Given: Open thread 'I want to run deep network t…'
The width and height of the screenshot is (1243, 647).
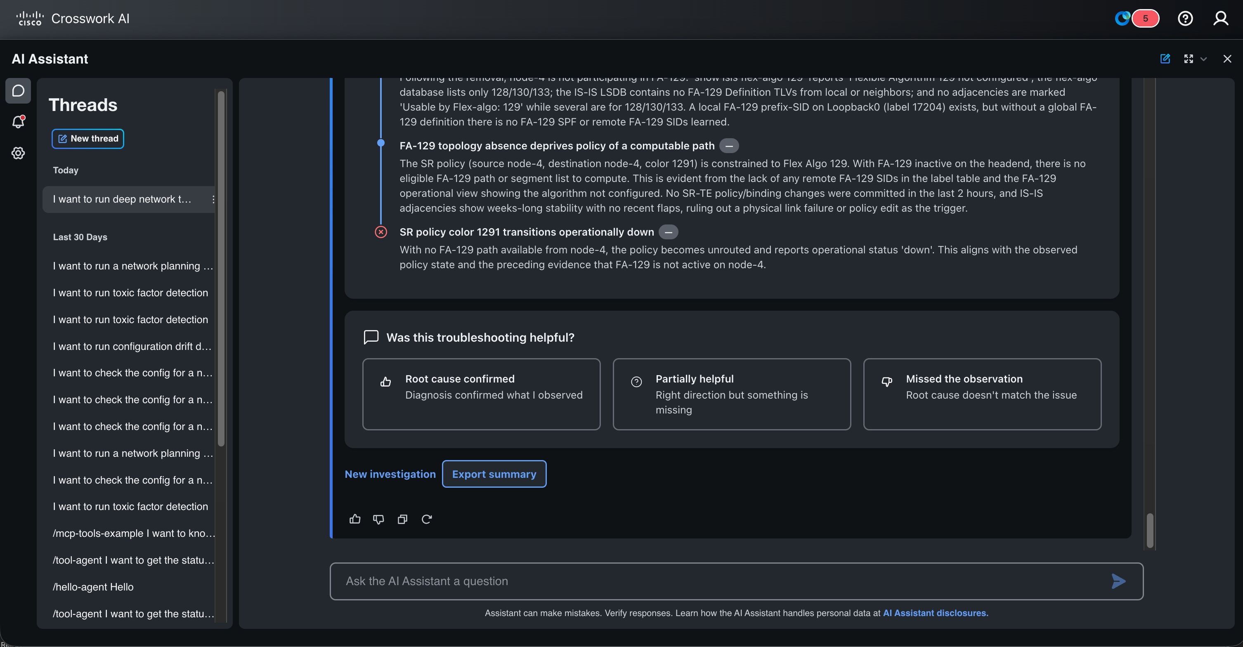Looking at the screenshot, I should click(x=128, y=199).
